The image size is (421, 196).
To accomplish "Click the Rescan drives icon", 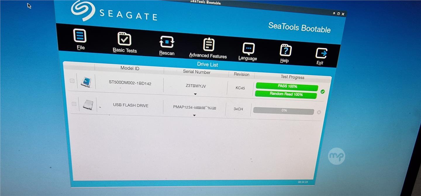I will (x=167, y=42).
